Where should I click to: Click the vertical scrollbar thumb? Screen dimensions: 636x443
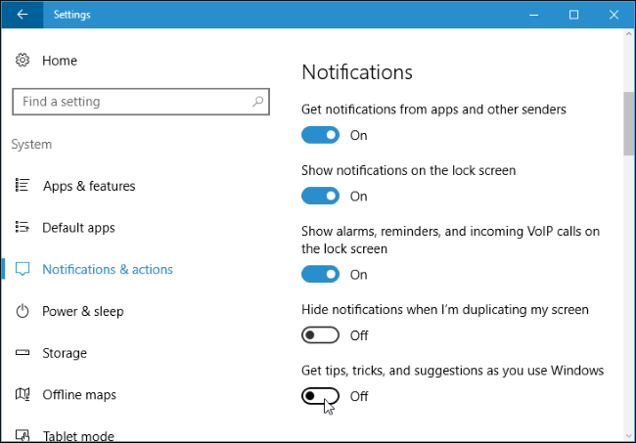tap(627, 123)
